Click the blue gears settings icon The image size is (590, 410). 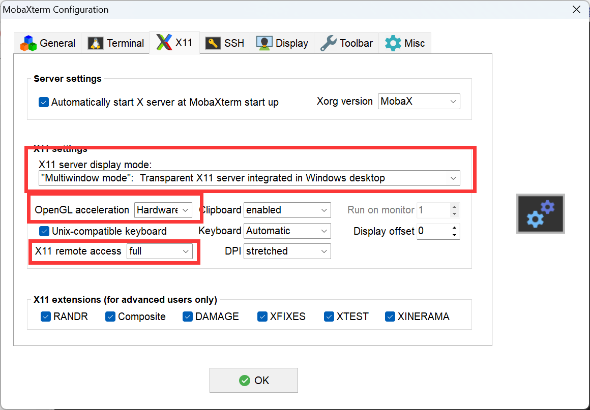pyautogui.click(x=541, y=214)
